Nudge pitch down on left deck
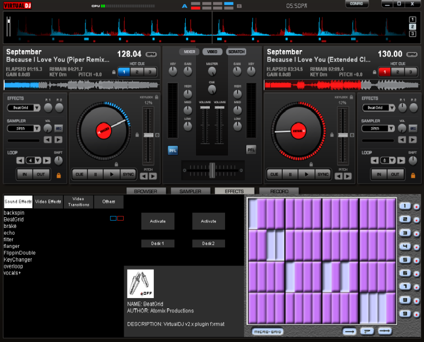The height and width of the screenshot is (342, 424). click(x=144, y=176)
